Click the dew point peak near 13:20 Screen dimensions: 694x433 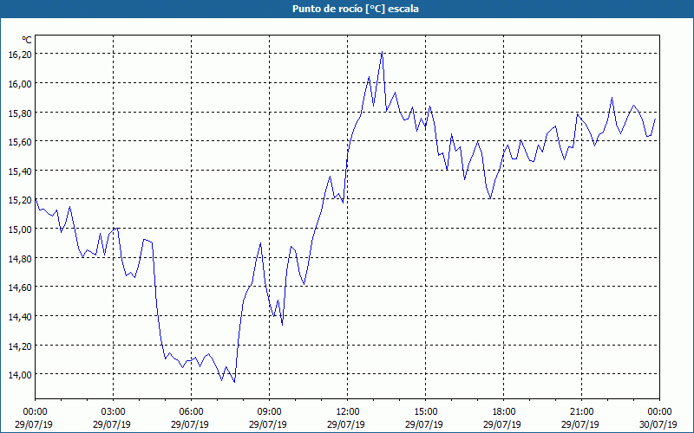[x=382, y=52]
